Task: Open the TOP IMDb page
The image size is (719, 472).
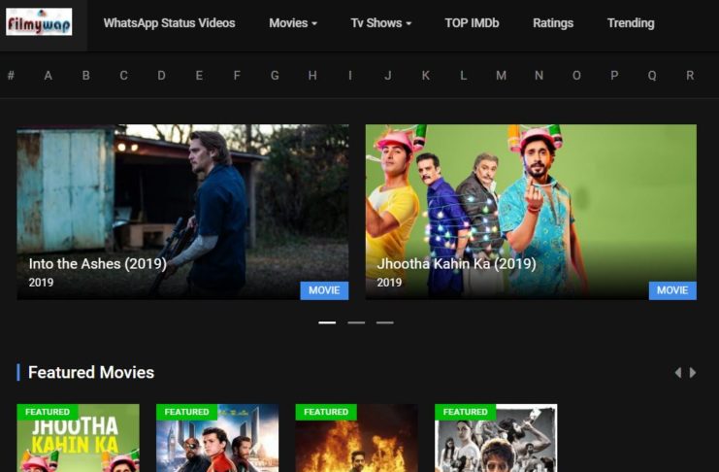Action: pyautogui.click(x=472, y=23)
